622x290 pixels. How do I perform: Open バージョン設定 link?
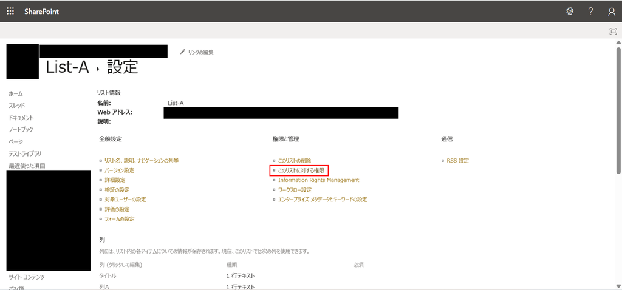(x=119, y=170)
